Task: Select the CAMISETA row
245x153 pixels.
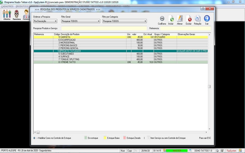Action: (x=121, y=37)
